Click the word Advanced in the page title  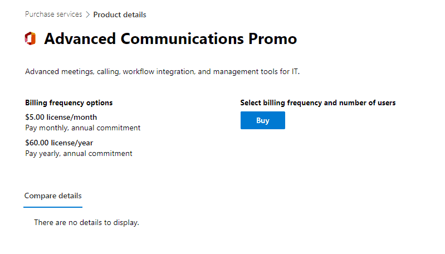[81, 39]
